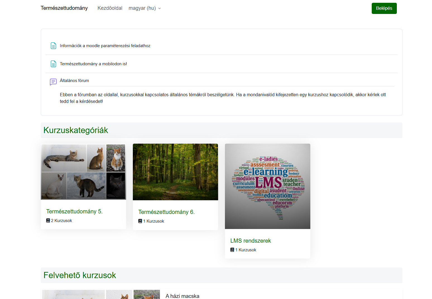Open Természettudomány a mobilodon is! page
This screenshot has height=299, width=432.
(93, 64)
